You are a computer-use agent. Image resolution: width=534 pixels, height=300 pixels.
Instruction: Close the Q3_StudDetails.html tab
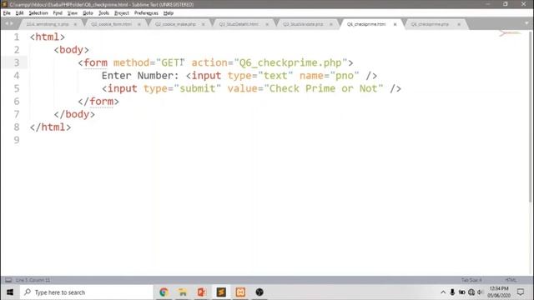(267, 24)
